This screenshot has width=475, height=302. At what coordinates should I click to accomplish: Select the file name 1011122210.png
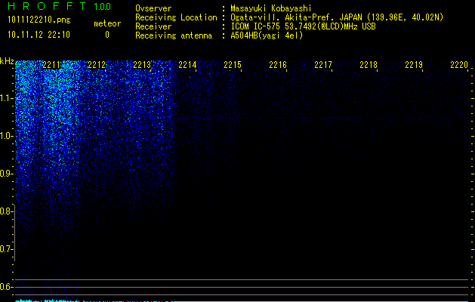pyautogui.click(x=39, y=20)
